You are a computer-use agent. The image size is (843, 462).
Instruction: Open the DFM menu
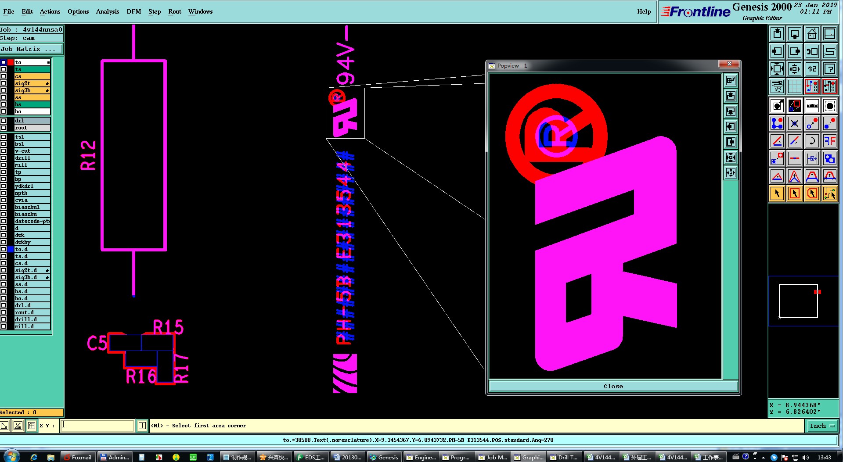[134, 11]
